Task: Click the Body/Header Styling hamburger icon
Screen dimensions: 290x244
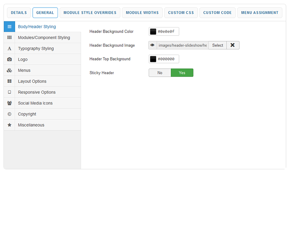Action: [9, 27]
